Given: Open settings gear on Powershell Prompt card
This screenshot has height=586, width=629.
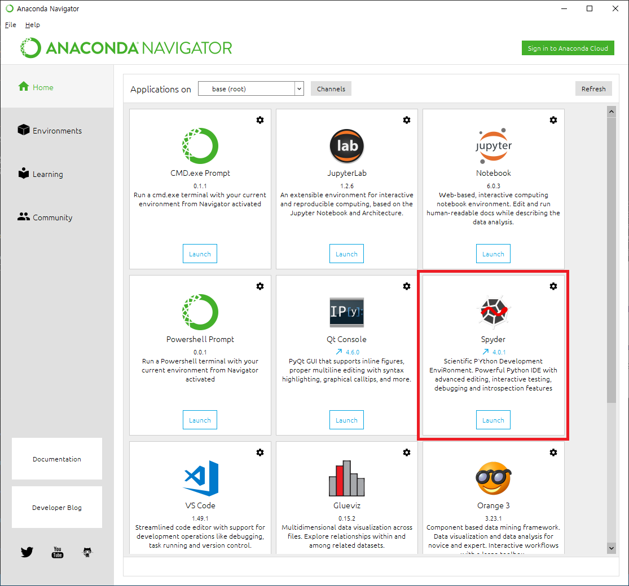Looking at the screenshot, I should click(x=260, y=286).
